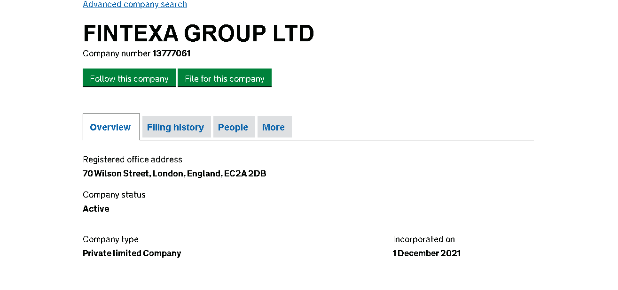Click the Active status value
Viewport: 618px width, 290px height.
pyautogui.click(x=96, y=209)
